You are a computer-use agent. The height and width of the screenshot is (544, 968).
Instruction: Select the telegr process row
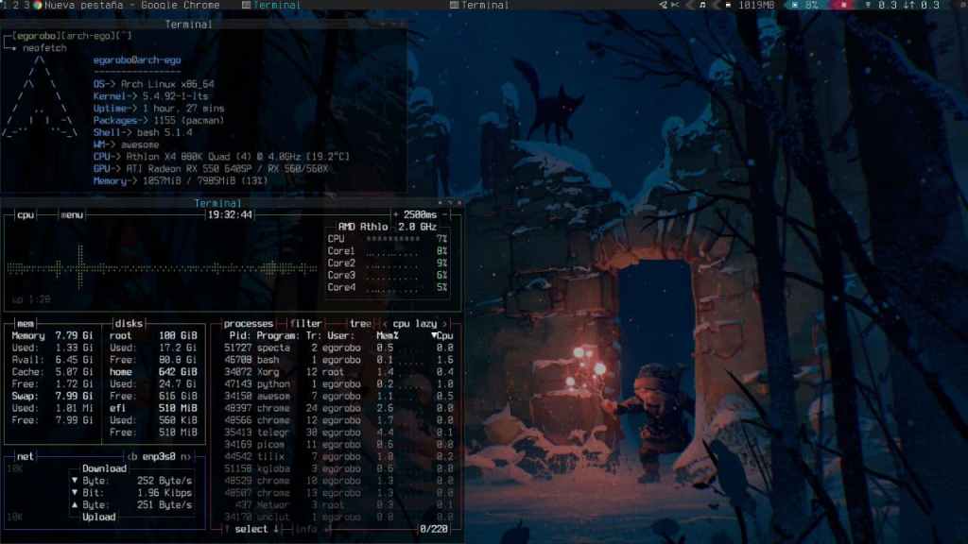(x=274, y=432)
